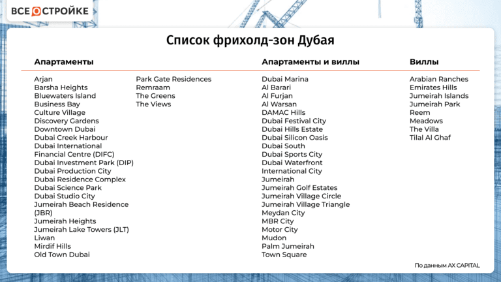501x282 pixels.
Task: Click the Emirates Hills entry
Action: 433,87
